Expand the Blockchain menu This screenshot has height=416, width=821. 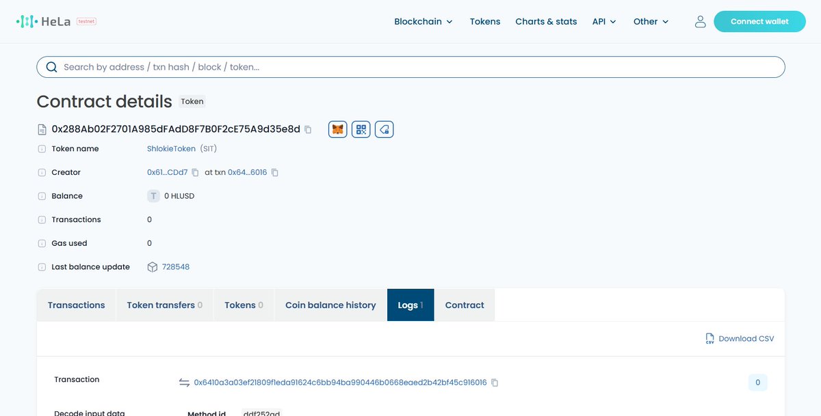tap(423, 22)
